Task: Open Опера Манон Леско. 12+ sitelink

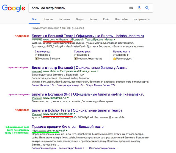Action: pyautogui.click(x=100, y=85)
